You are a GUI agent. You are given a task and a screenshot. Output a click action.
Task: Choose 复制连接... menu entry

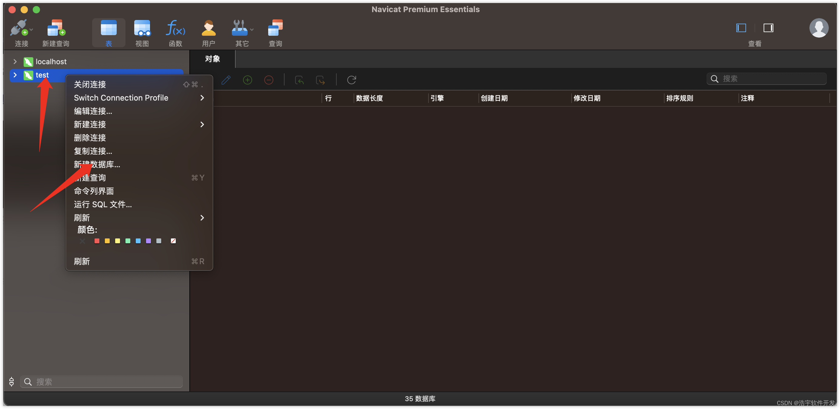[x=139, y=151]
